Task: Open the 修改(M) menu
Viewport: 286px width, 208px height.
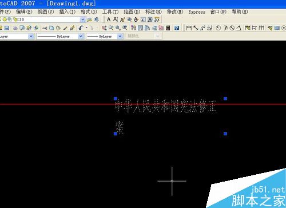Action: coord(175,12)
